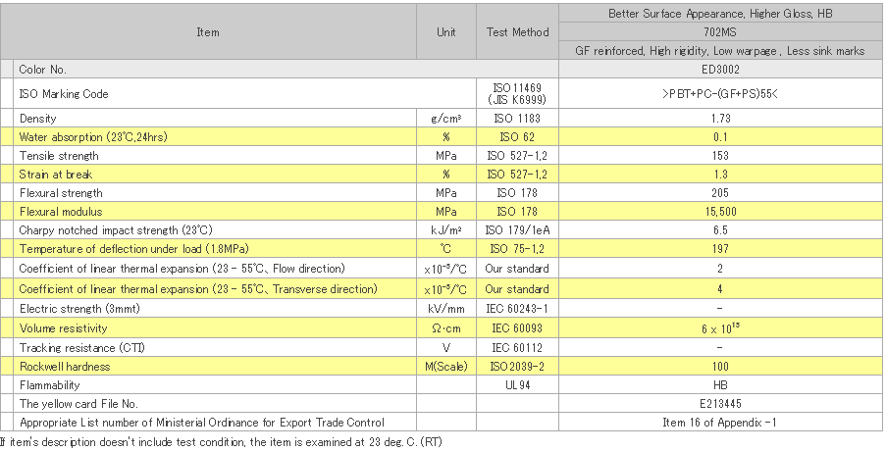Select the 702MS grade header cell
The height and width of the screenshot is (452, 886).
720,32
